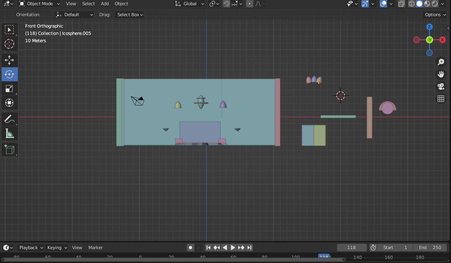Select the Annotate pencil tool
The width and height of the screenshot is (451, 263).
(9, 119)
